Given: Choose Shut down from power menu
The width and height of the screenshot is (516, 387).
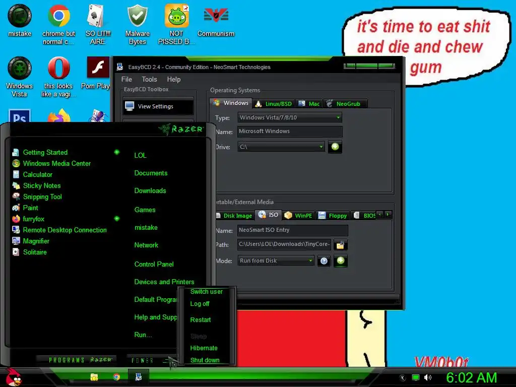Looking at the screenshot, I should 205,360.
